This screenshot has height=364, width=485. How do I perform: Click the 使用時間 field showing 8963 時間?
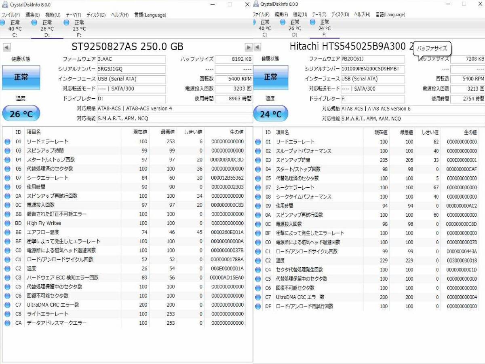pos(234,99)
